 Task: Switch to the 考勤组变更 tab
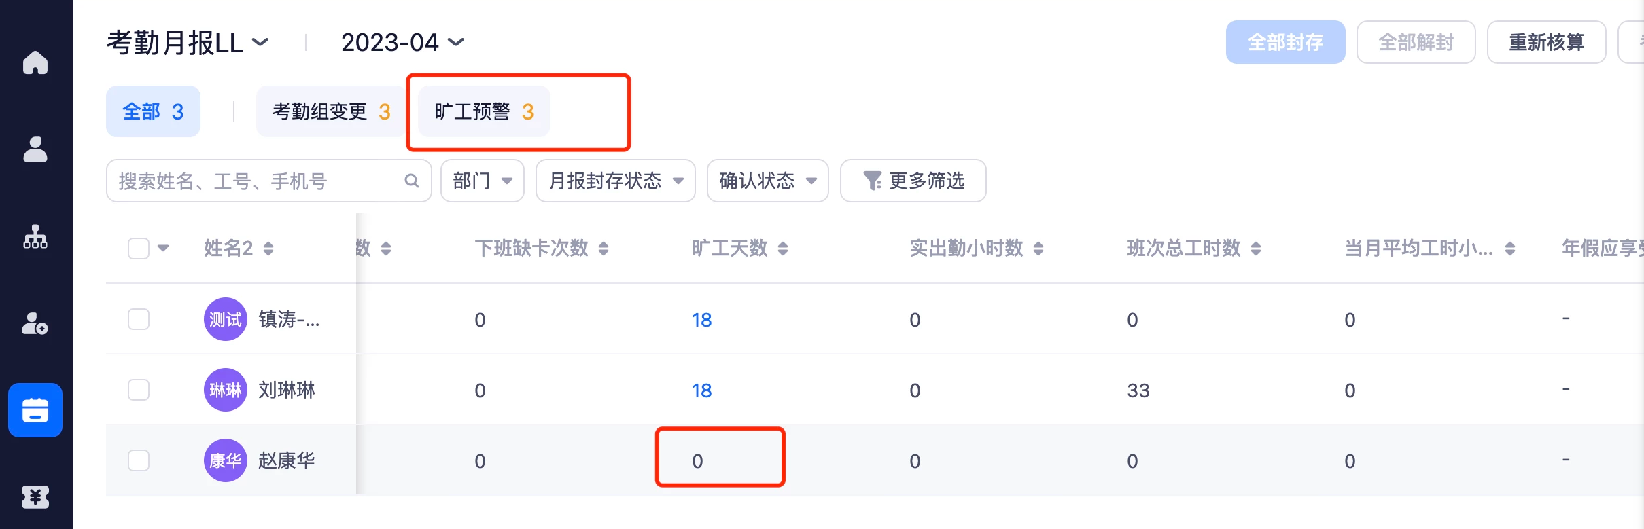[x=332, y=111]
